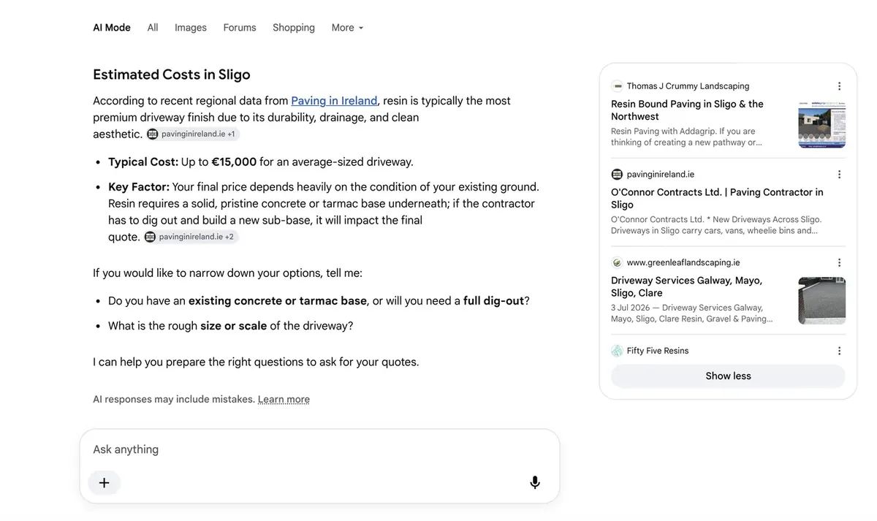Click the €15,000 price text
Image resolution: width=877 pixels, height=521 pixels.
[234, 162]
